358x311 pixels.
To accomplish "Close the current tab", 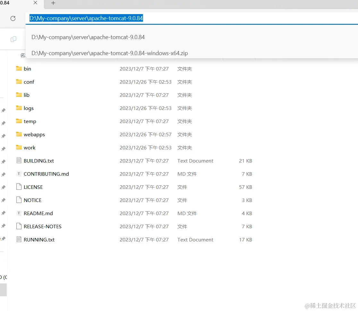I will (x=35, y=3).
